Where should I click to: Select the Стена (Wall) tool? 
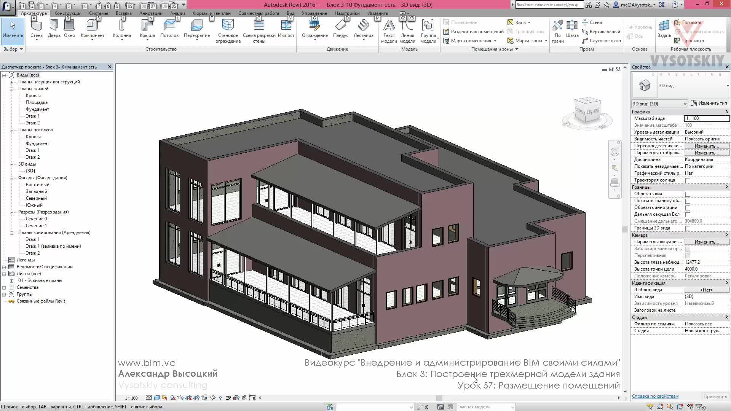pos(37,30)
